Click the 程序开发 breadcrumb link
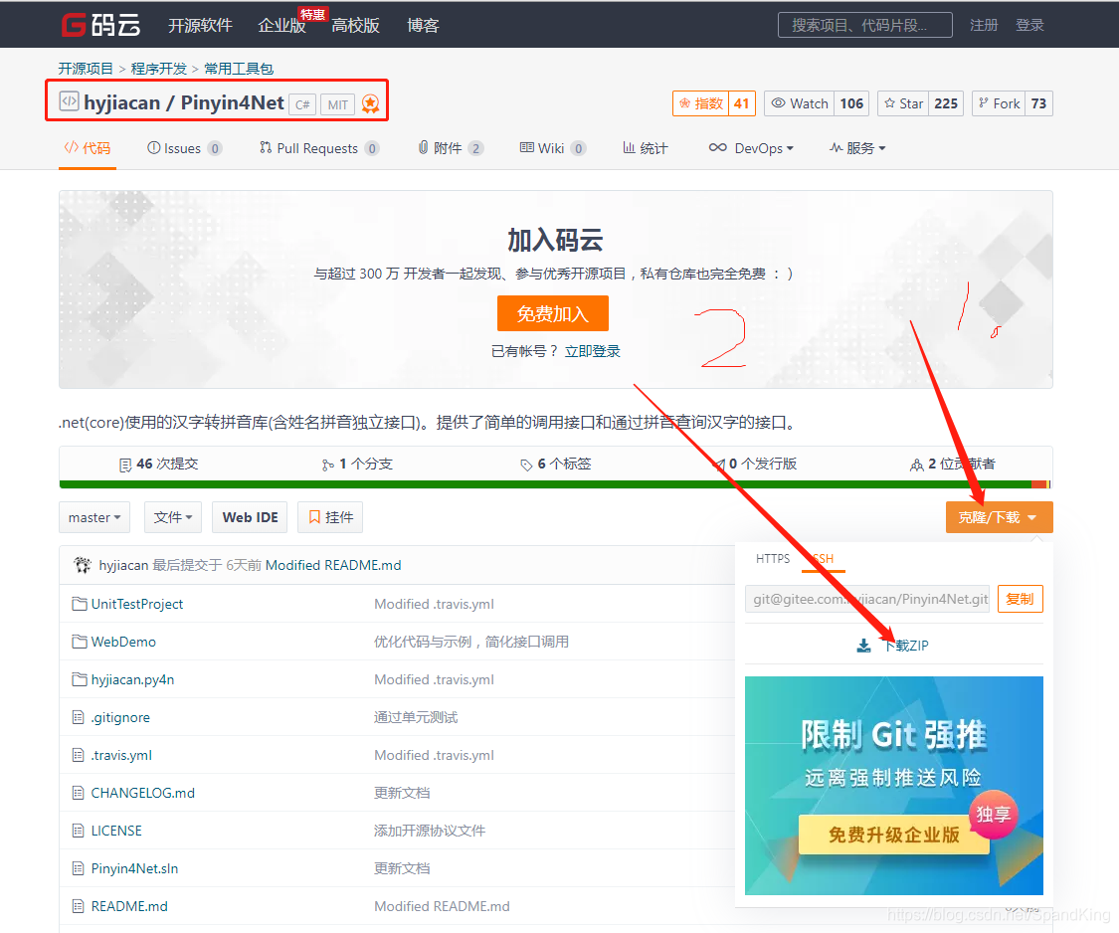The height and width of the screenshot is (933, 1119). click(158, 69)
